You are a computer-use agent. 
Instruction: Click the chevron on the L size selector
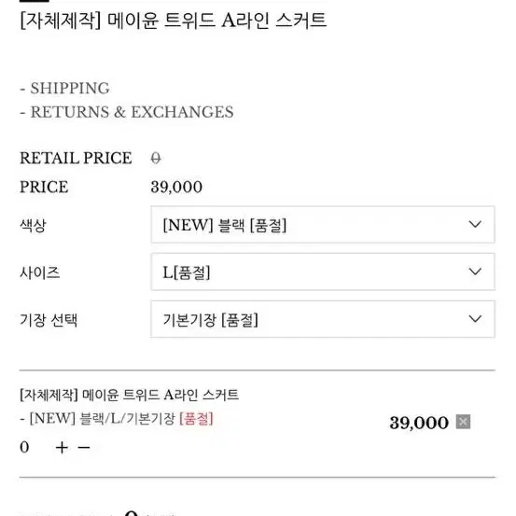click(475, 272)
